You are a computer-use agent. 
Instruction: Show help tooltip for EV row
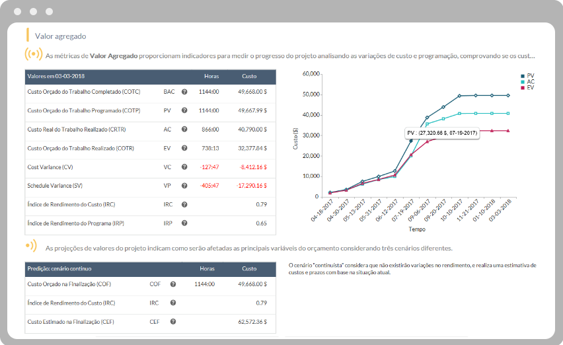[184, 148]
